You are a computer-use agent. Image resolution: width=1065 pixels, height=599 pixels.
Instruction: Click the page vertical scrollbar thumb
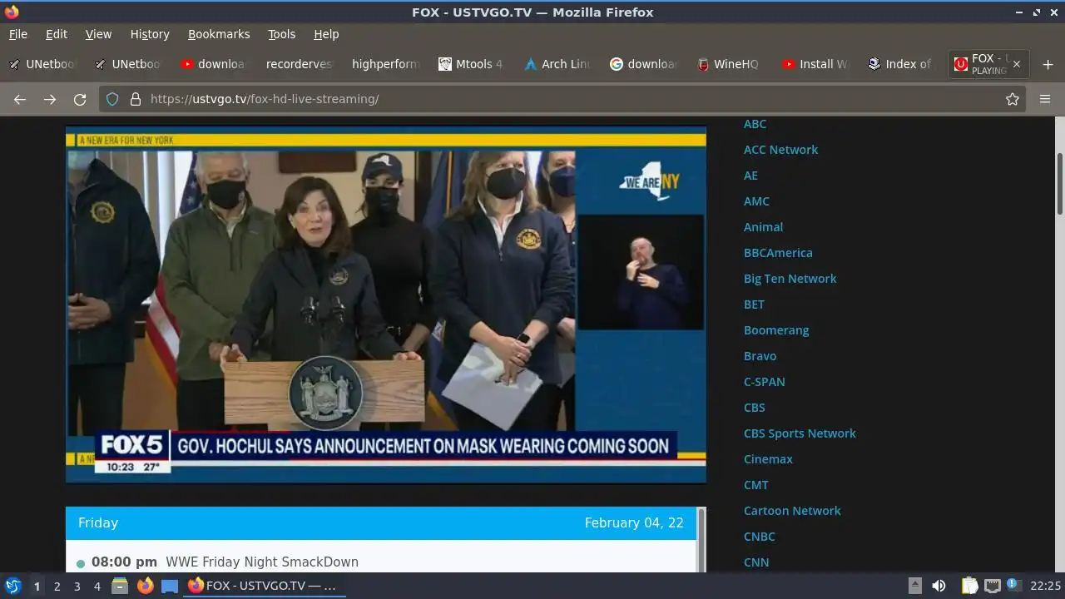[1060, 183]
